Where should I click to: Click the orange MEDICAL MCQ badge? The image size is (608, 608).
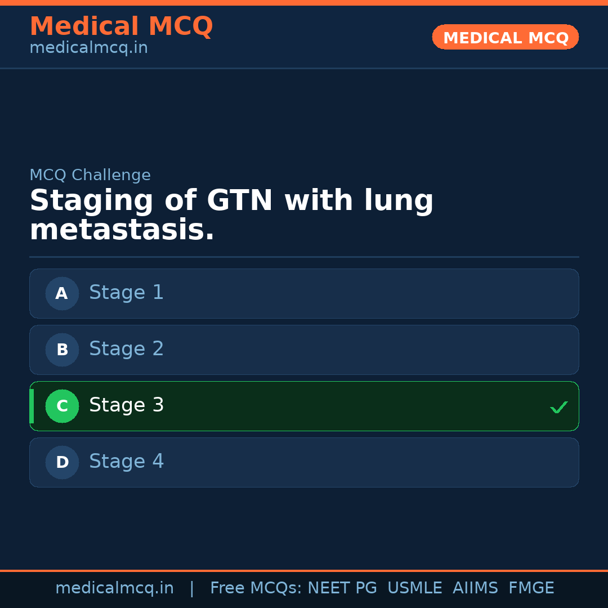505,37
